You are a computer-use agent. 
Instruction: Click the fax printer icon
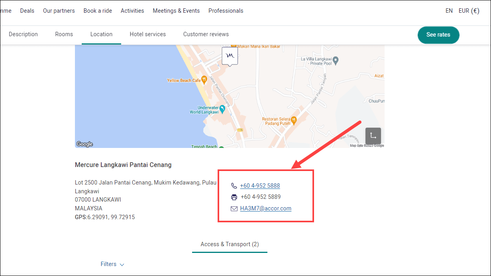(x=234, y=197)
